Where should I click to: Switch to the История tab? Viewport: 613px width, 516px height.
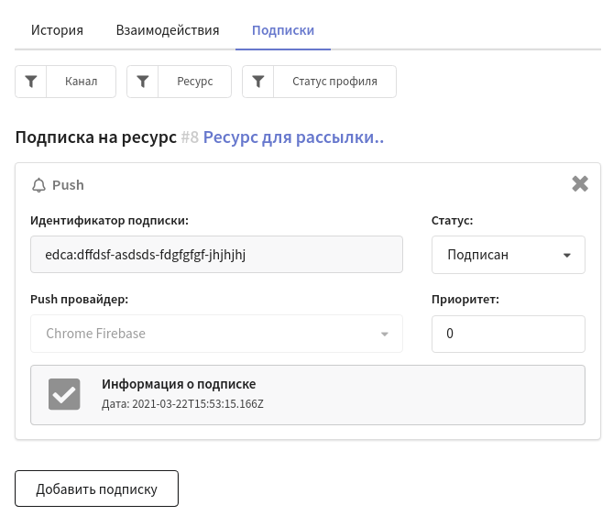coord(57,30)
